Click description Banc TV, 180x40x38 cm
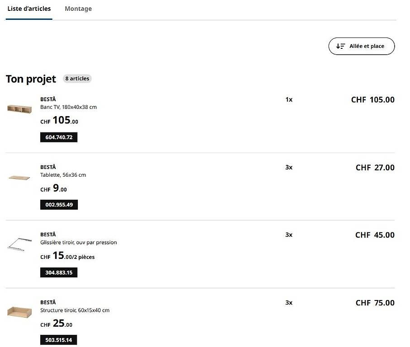This screenshot has height=347, width=410. [68, 107]
